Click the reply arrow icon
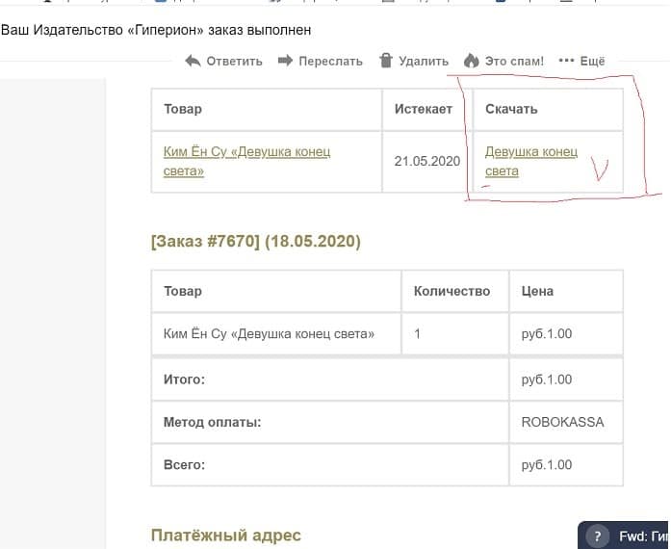 click(x=193, y=61)
